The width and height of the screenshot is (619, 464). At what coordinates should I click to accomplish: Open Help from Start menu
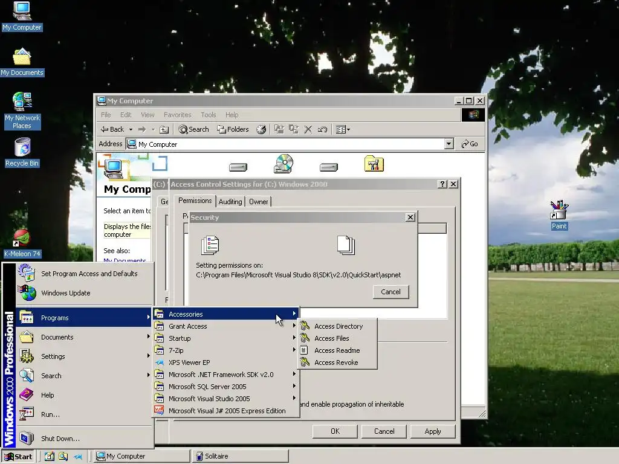[x=85, y=395]
